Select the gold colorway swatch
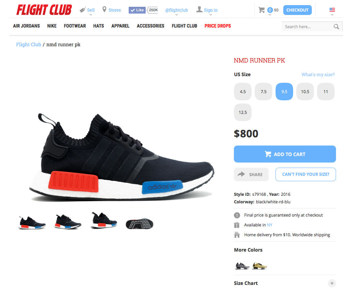 click(259, 266)
